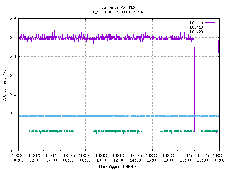Click the '180325 00:00' x-axis tick label
The width and height of the screenshot is (226, 170).
18,158
